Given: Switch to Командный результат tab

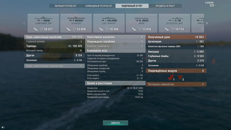Looking at the screenshot, I should [99, 6].
